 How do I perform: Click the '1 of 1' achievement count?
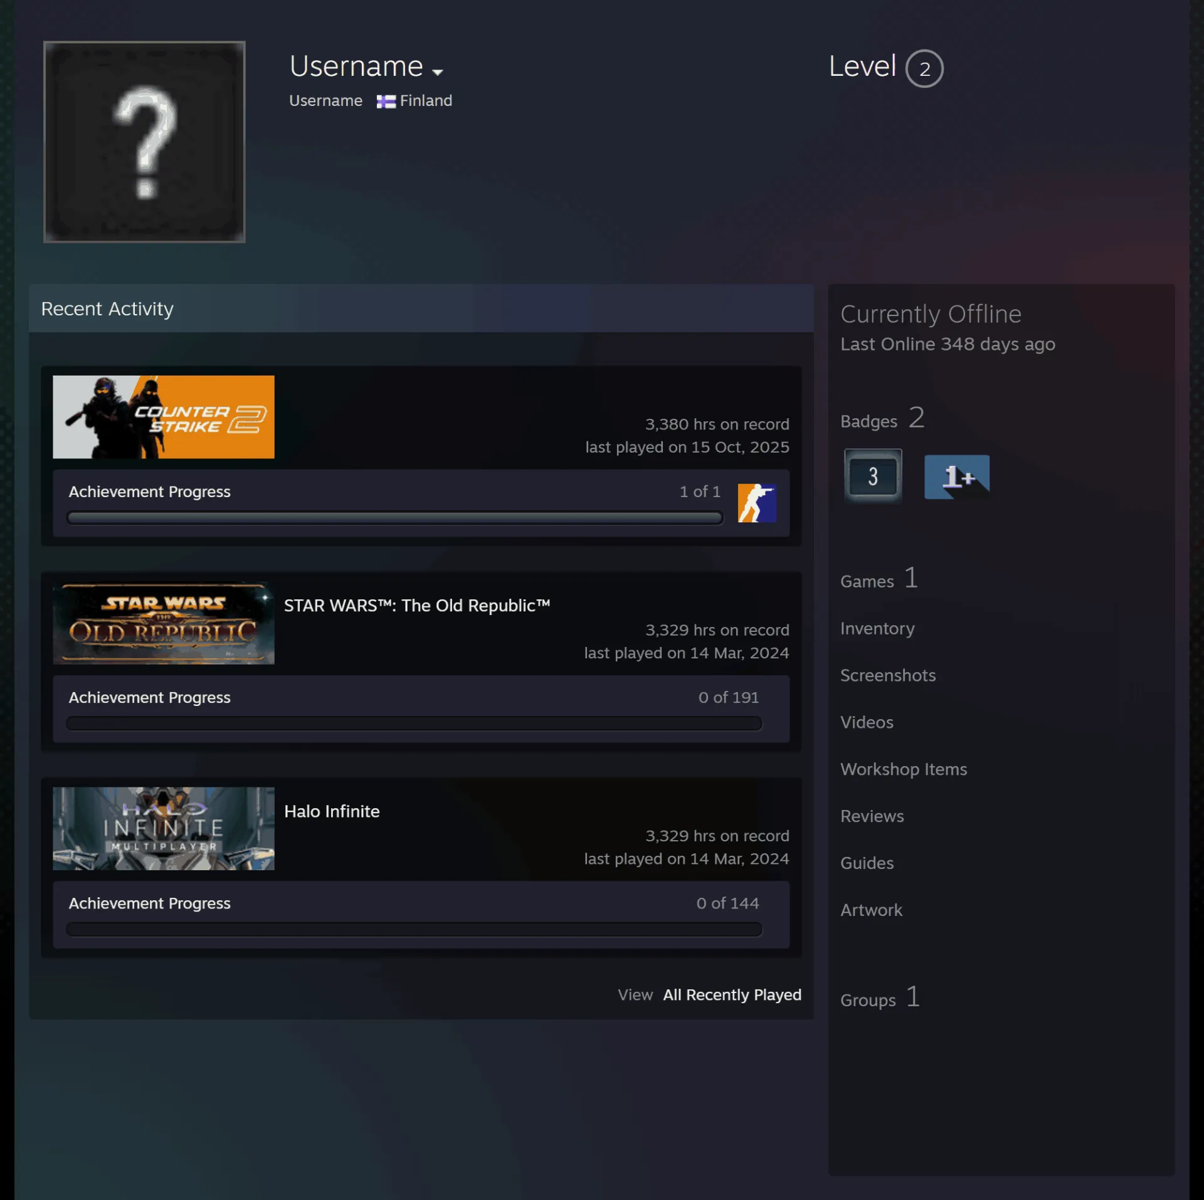coord(700,492)
